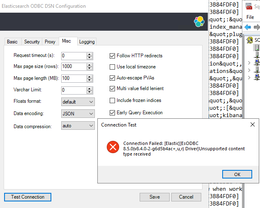
Task: Click the blue back arrow icon
Action: (x=248, y=27)
